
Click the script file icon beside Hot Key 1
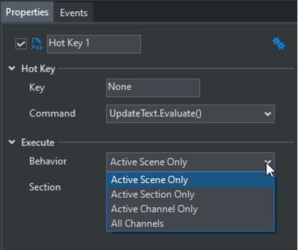tap(37, 44)
